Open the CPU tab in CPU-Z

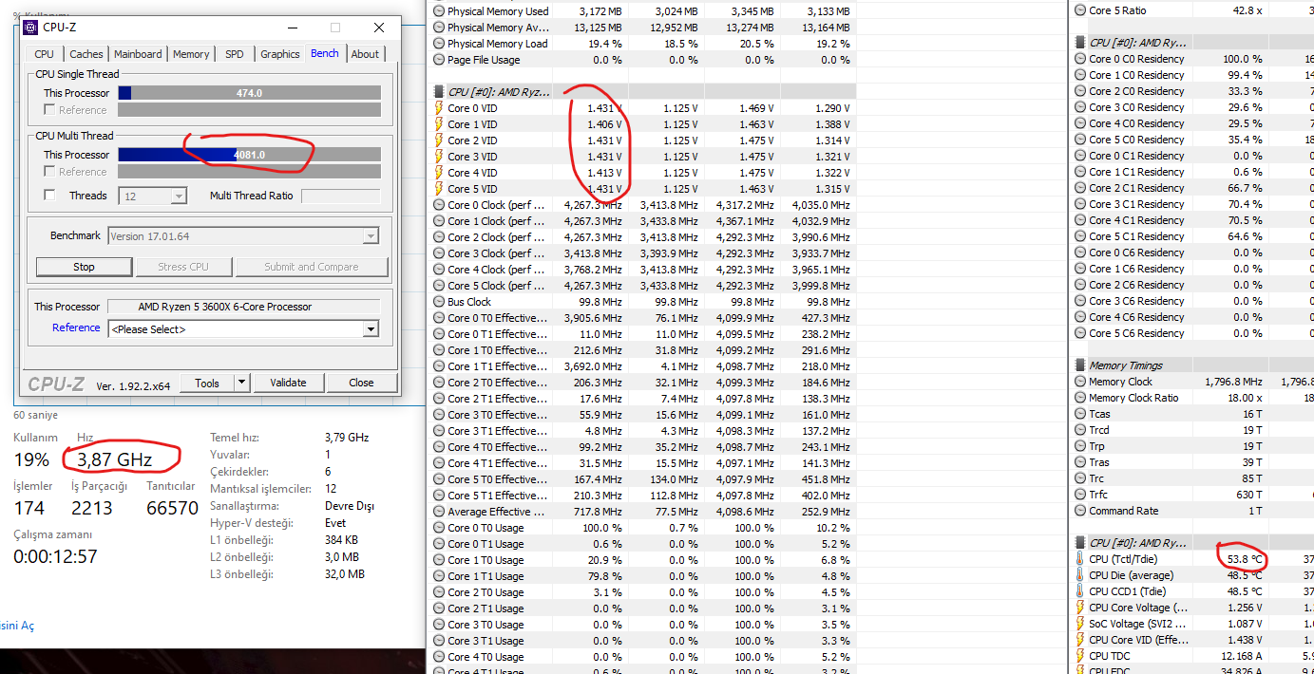[x=45, y=54]
